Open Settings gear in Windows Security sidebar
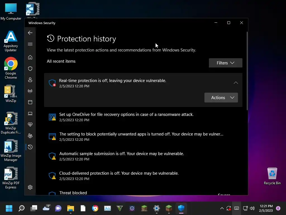286x215 pixels. pyautogui.click(x=30, y=187)
